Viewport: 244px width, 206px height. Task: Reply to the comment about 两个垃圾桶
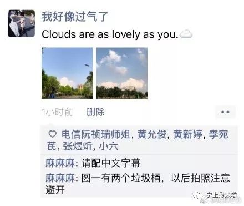(138, 184)
